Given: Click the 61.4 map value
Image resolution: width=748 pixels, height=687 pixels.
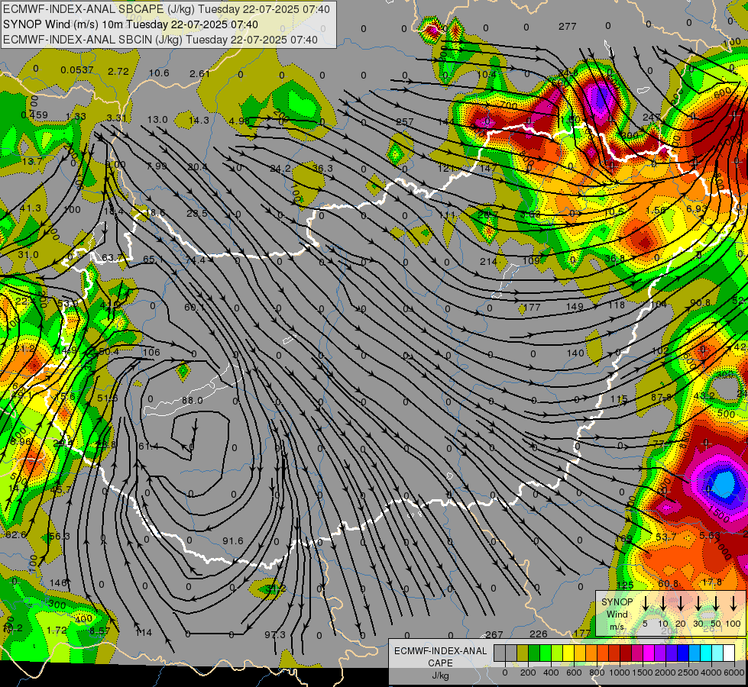Looking at the screenshot, I should 148,446.
